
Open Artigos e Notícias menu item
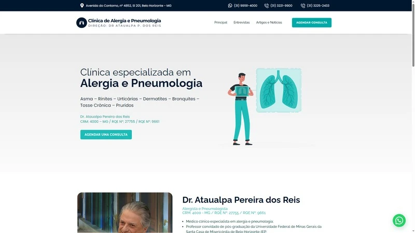point(269,22)
